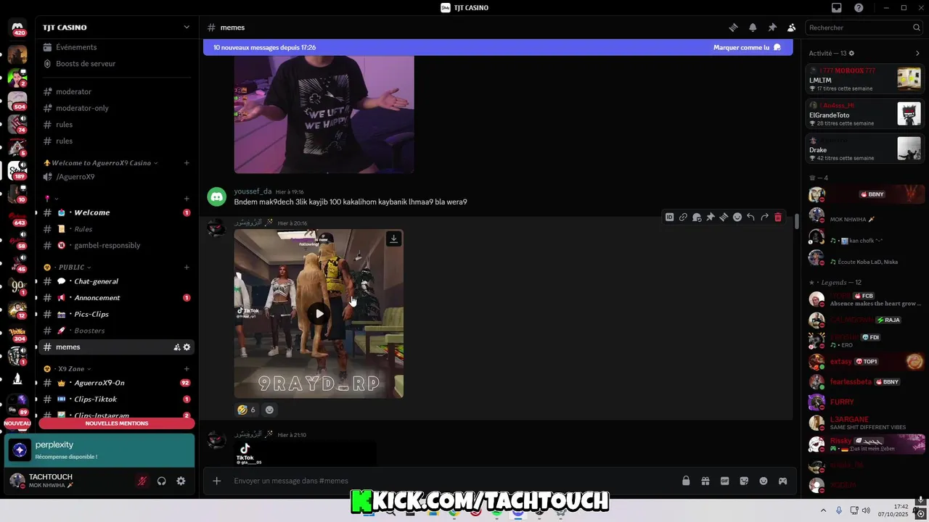Open Boosts de serveur
Viewport: 929px width, 522px height.
tap(116, 64)
